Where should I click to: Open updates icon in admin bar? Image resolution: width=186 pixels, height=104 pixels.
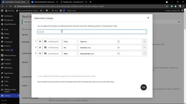pos(42,10)
